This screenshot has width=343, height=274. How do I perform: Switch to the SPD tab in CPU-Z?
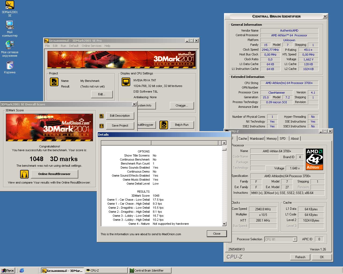(283, 139)
